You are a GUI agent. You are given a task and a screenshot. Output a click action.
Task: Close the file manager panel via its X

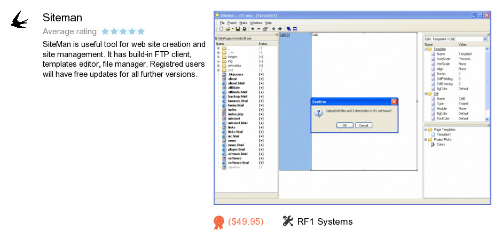coord(276,34)
